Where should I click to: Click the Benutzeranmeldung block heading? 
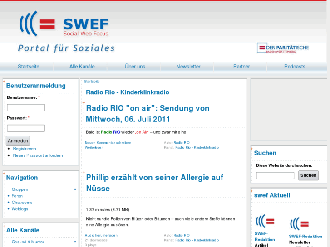pos(36,86)
